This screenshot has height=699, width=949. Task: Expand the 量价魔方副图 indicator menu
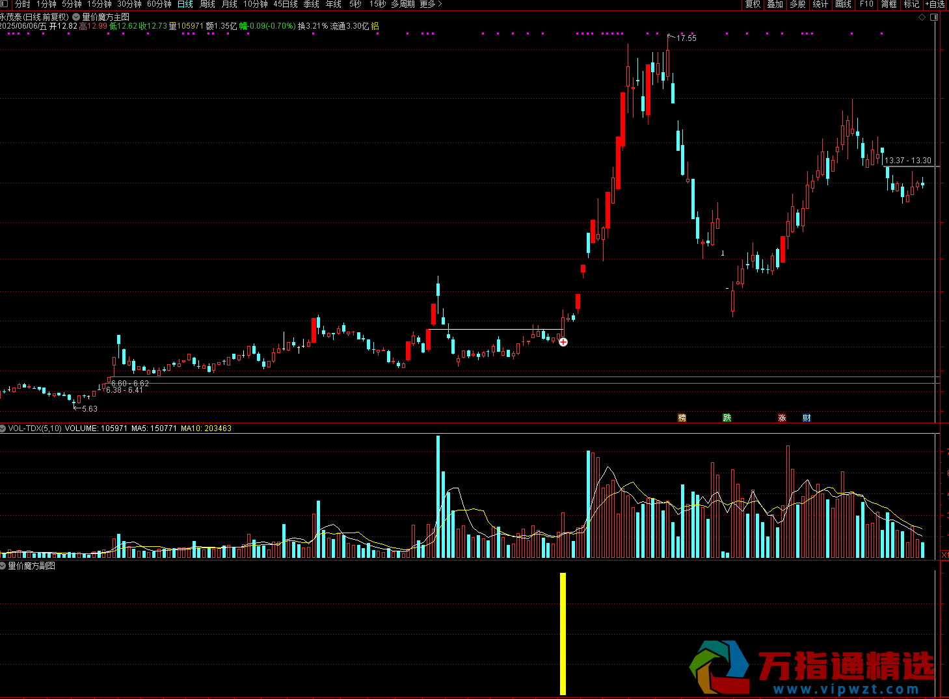tap(3, 566)
